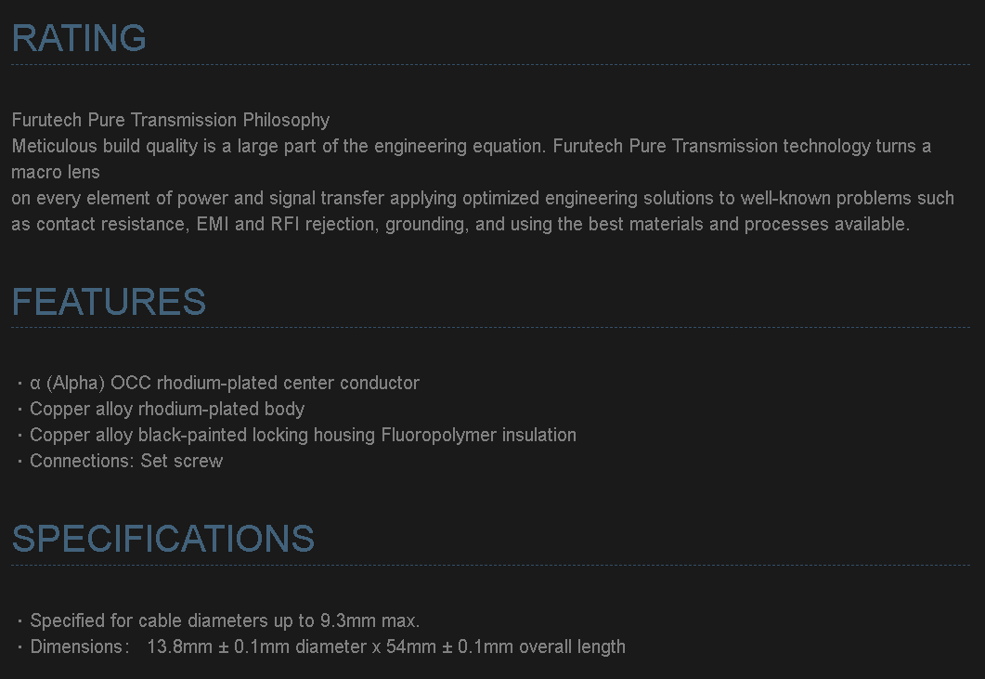
Task: Click the 'macro lens' text line
Action: [x=56, y=172]
